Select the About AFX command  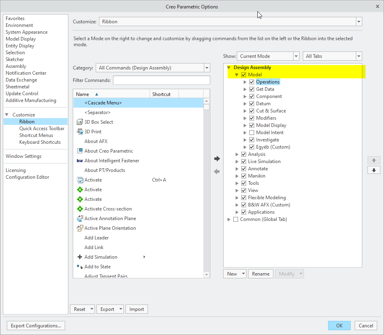[x=96, y=141]
